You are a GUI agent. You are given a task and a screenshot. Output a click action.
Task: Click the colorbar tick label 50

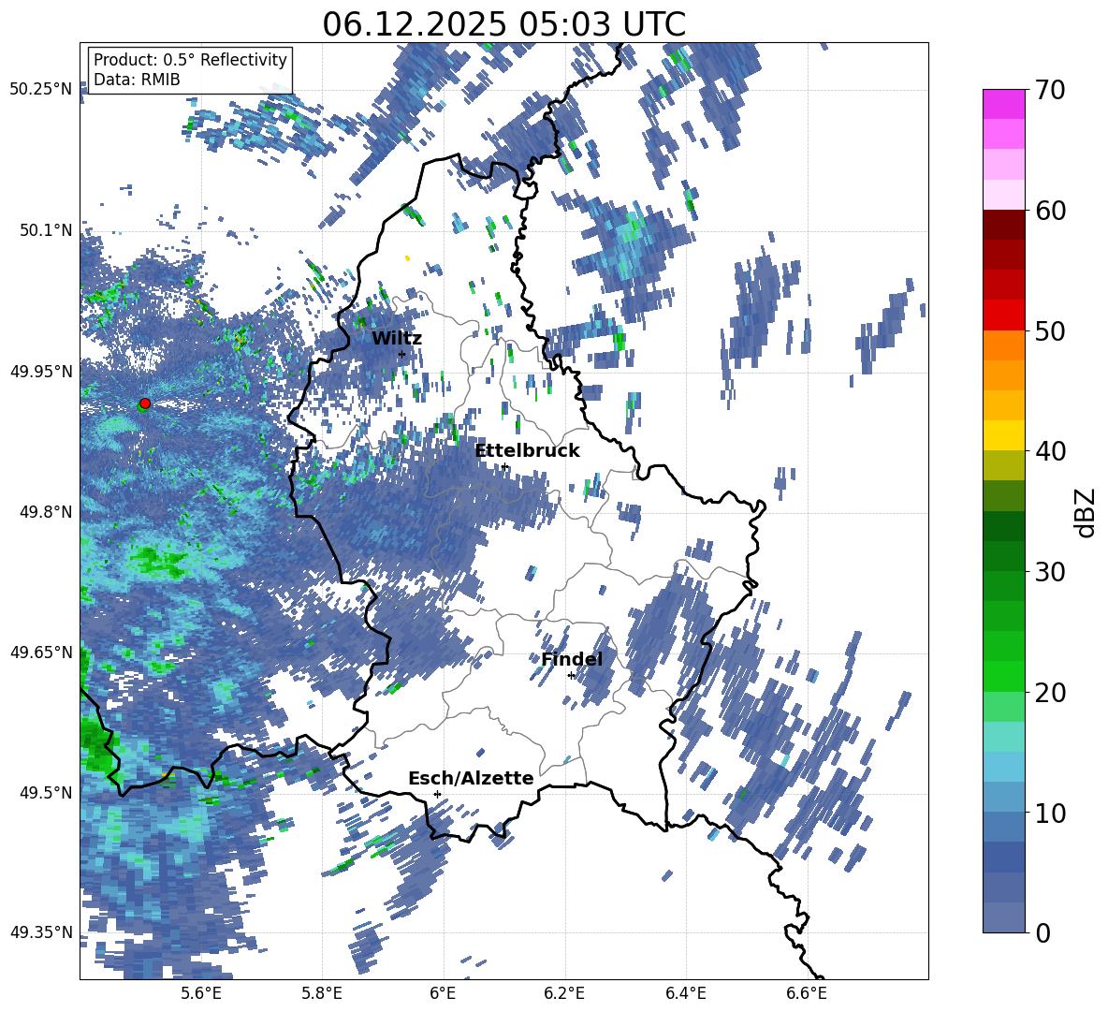(x=1050, y=331)
